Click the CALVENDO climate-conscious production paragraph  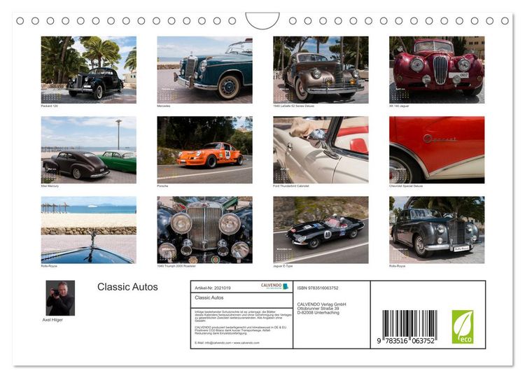pos(241,330)
